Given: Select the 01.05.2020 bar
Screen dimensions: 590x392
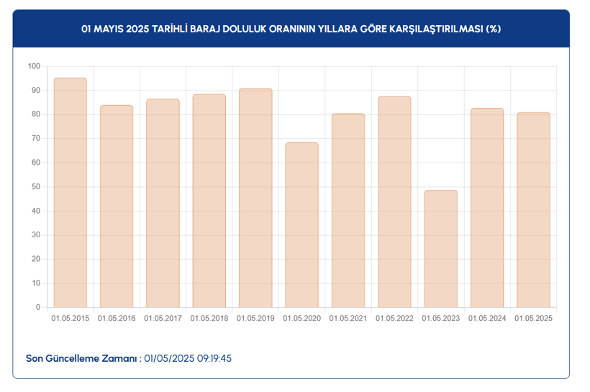Looking at the screenshot, I should point(301,225).
